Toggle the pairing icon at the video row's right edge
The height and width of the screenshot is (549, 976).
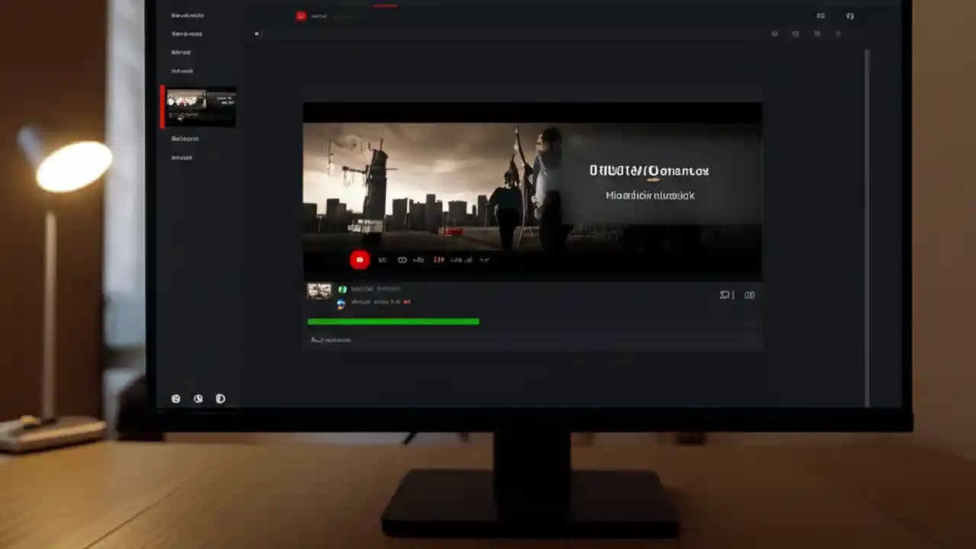pos(750,295)
